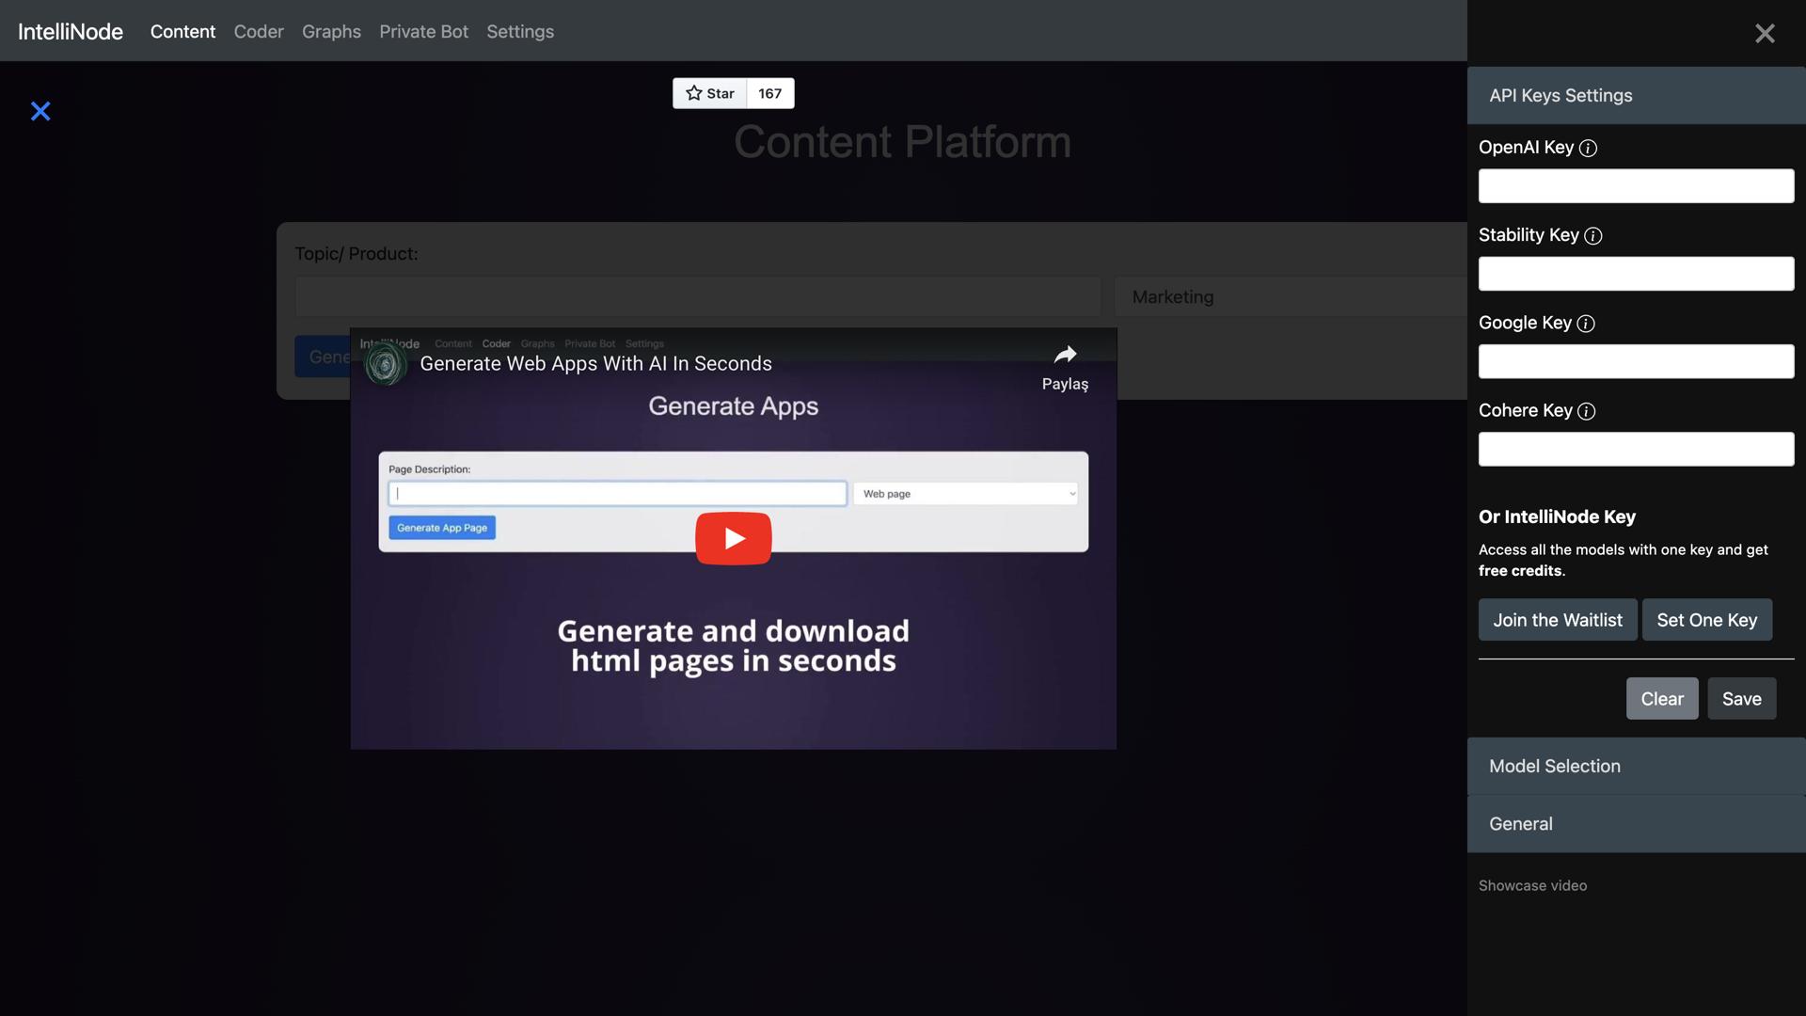Screen dimensions: 1806x1016
Task: Play the YouTube showcase video
Action: coord(733,538)
